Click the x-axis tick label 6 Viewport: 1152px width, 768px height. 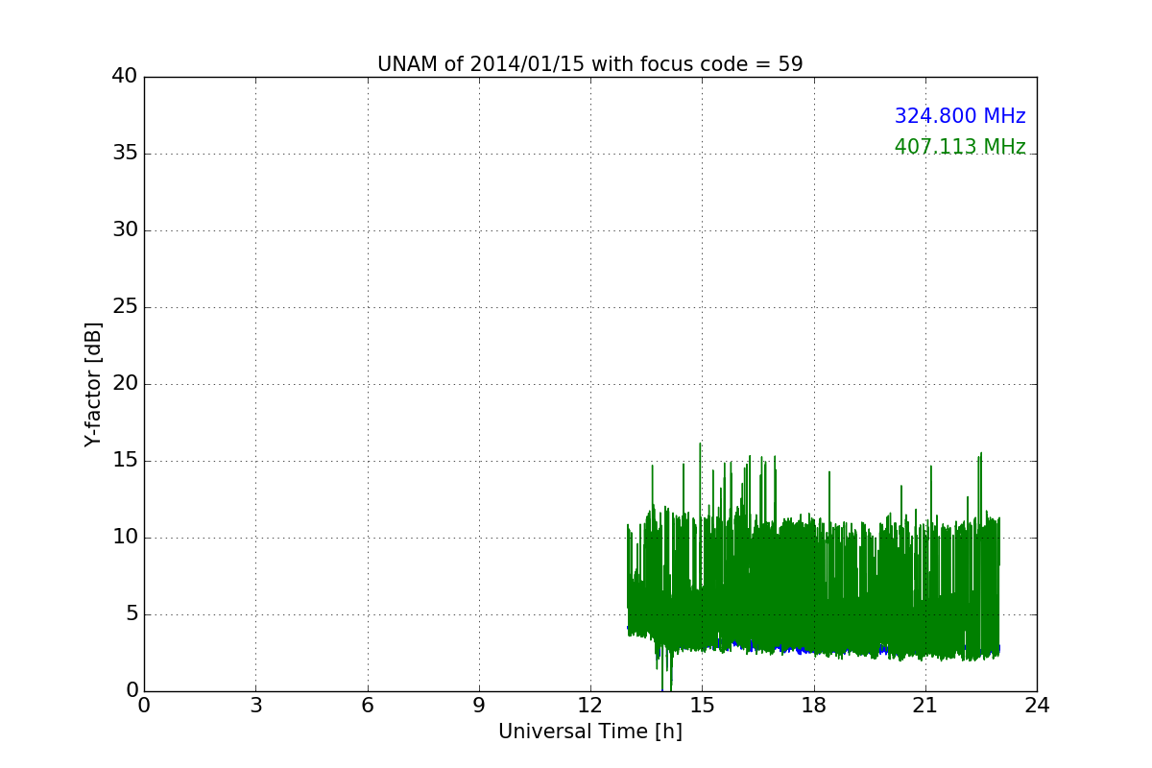(367, 706)
